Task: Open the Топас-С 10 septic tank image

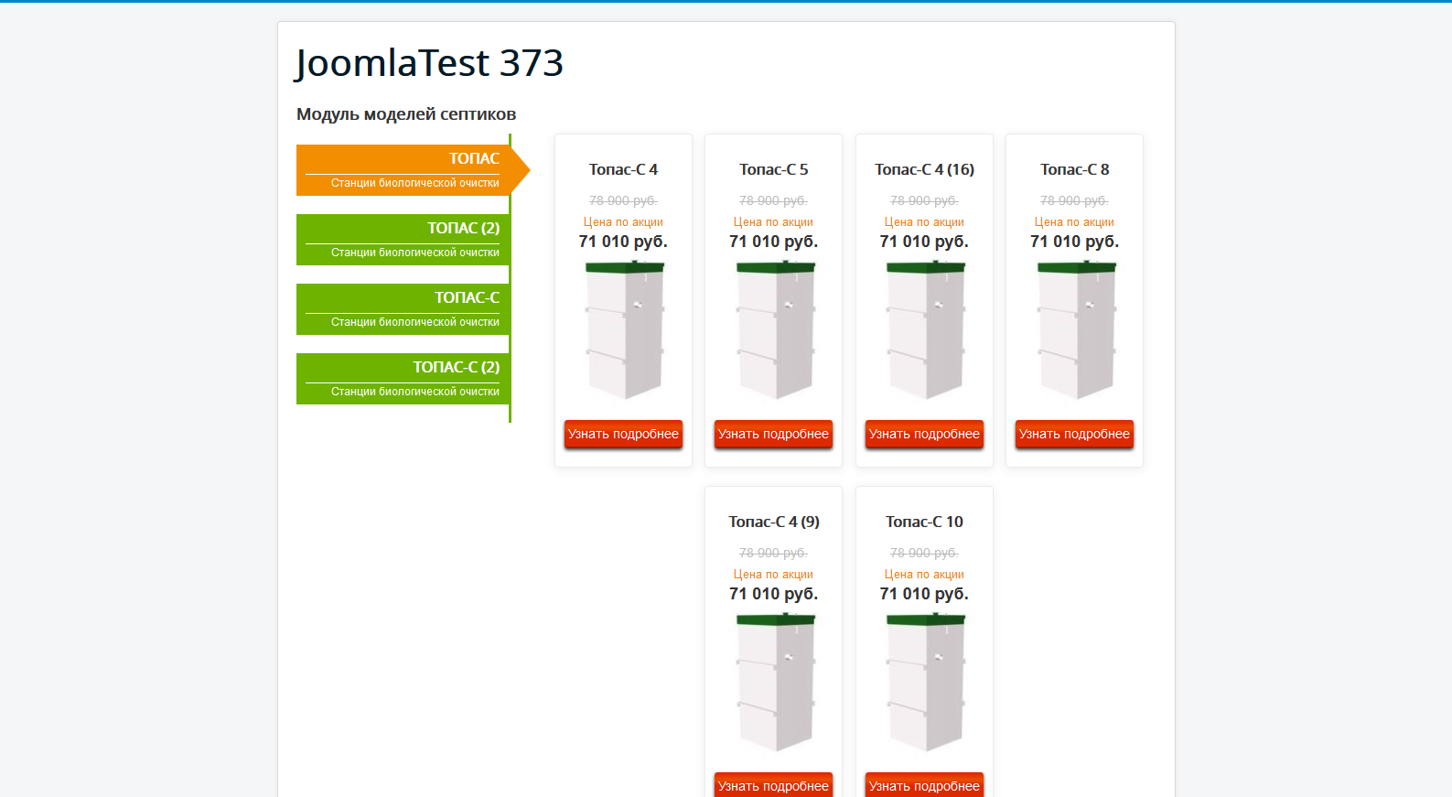Action: click(x=926, y=683)
